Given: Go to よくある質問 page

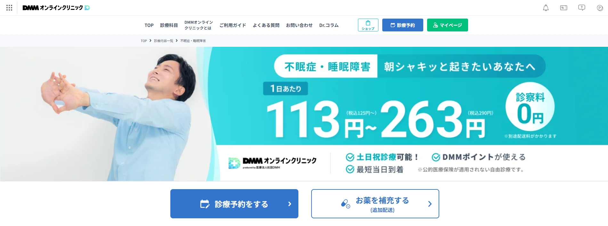Looking at the screenshot, I should [266, 25].
